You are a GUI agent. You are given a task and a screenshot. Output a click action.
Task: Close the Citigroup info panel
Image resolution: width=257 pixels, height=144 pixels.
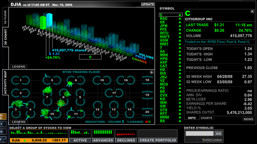coord(252,12)
